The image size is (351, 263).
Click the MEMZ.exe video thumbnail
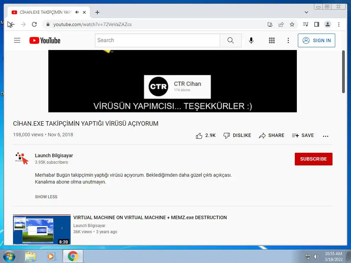tap(42, 229)
